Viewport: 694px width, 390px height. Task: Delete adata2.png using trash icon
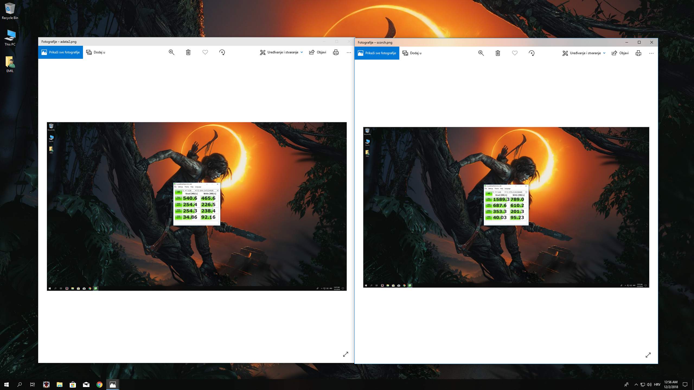pyautogui.click(x=188, y=52)
